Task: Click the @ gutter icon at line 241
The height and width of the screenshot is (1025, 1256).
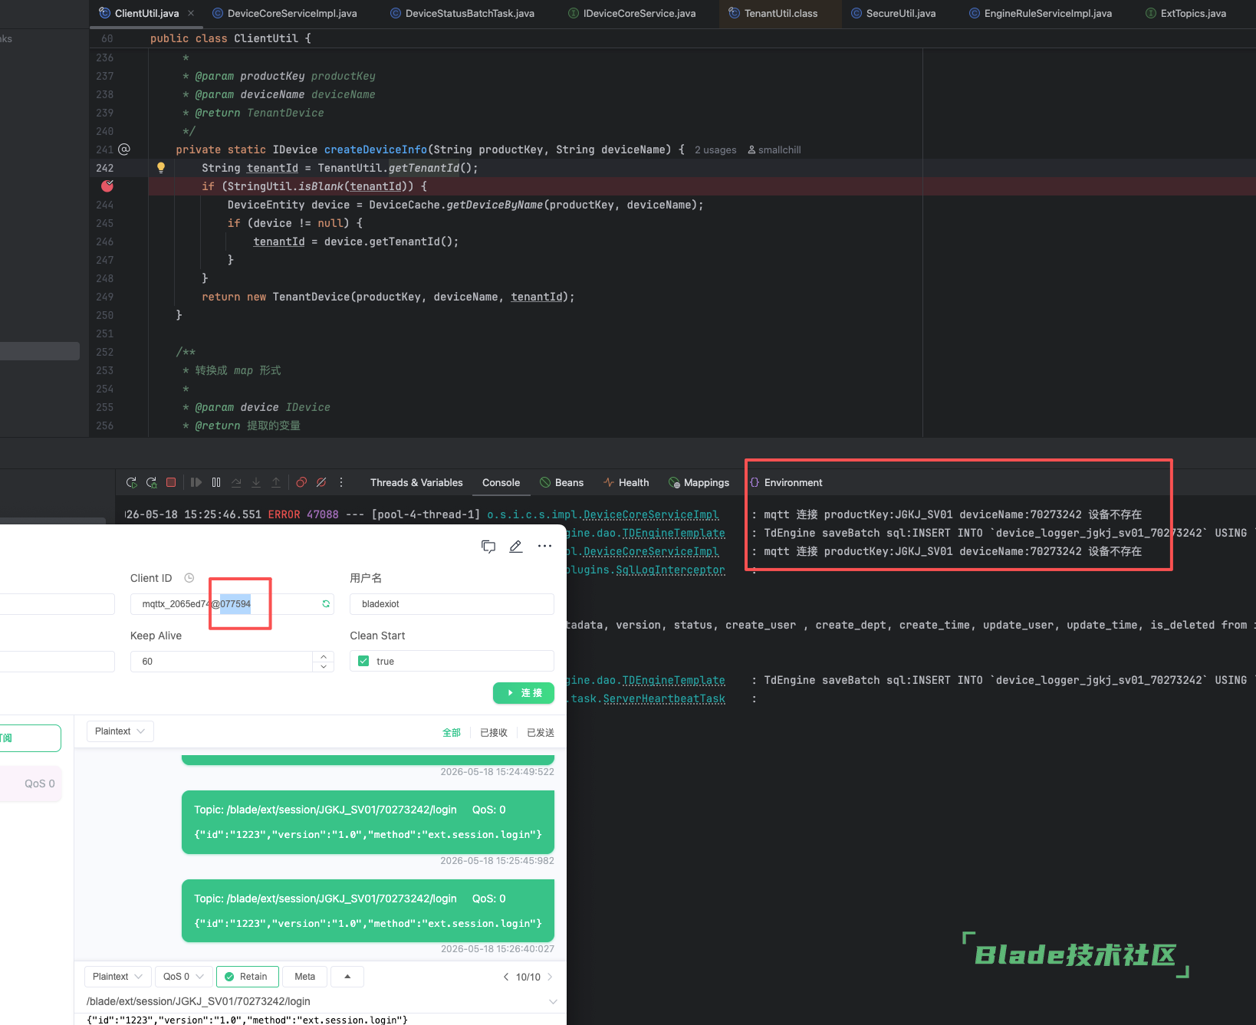Action: [x=124, y=149]
